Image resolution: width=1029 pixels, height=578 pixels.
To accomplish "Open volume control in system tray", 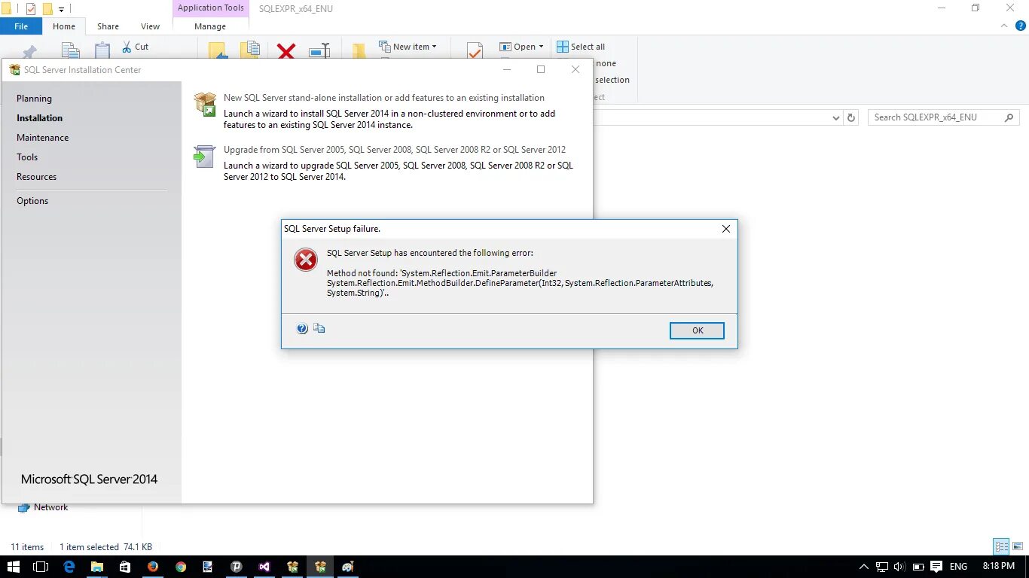I will click(899, 567).
